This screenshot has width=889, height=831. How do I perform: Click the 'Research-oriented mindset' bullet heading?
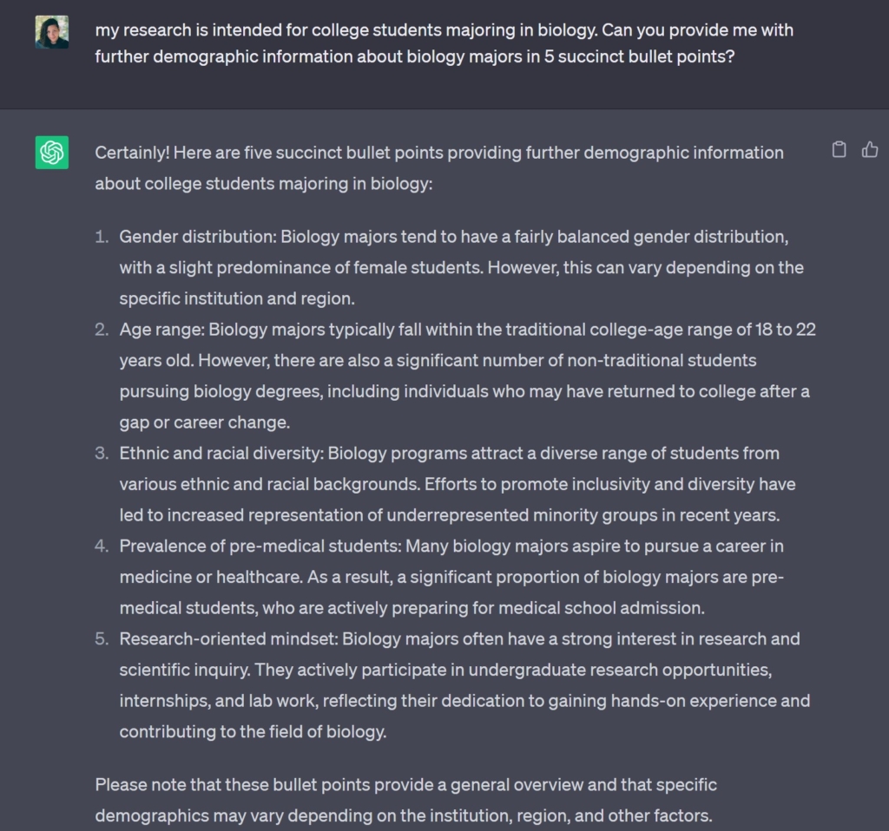point(227,638)
